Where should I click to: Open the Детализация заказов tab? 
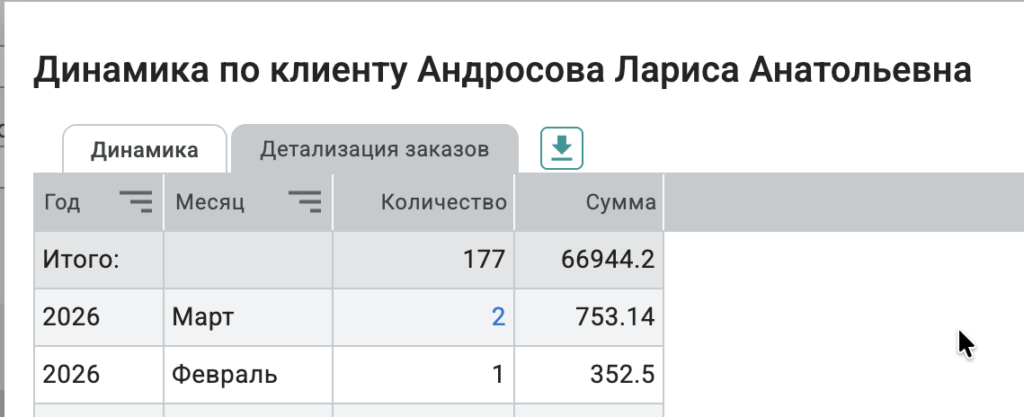coord(375,150)
